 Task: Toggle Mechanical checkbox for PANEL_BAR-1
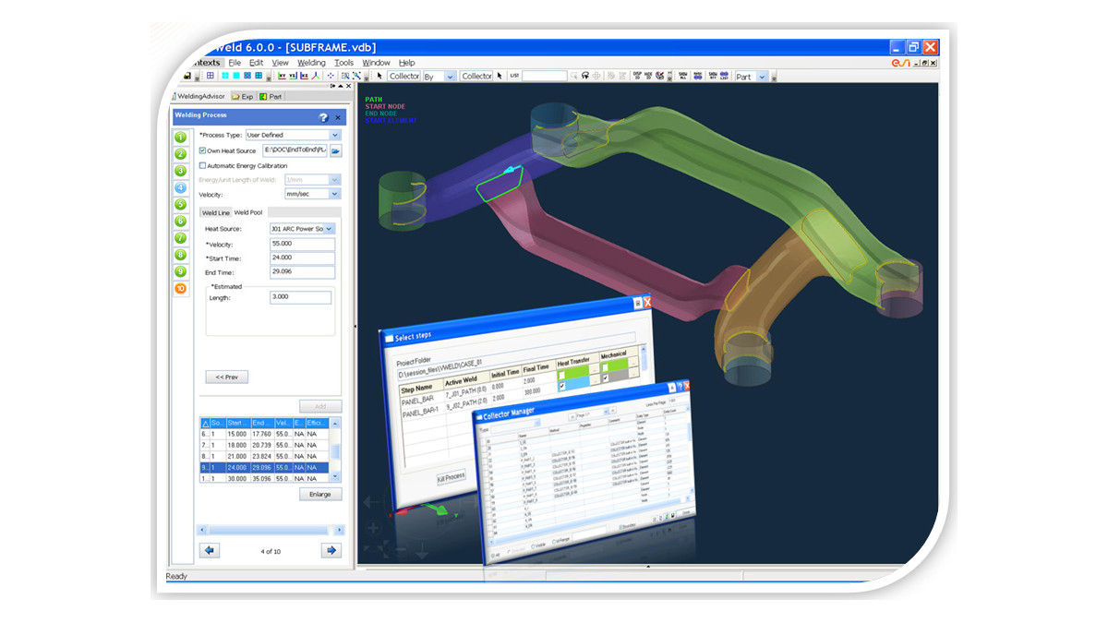606,378
